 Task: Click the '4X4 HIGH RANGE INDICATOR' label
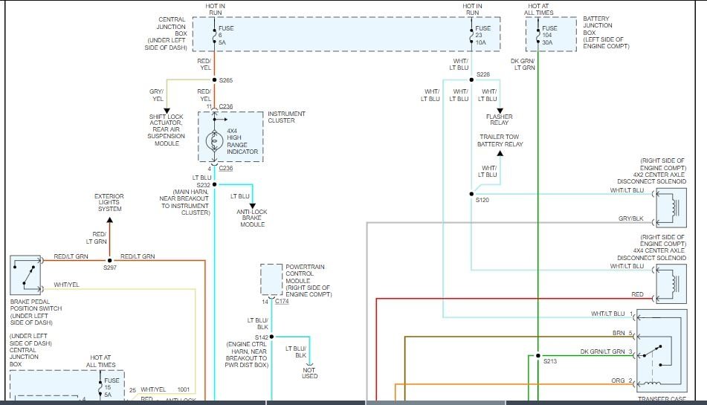[x=242, y=141]
